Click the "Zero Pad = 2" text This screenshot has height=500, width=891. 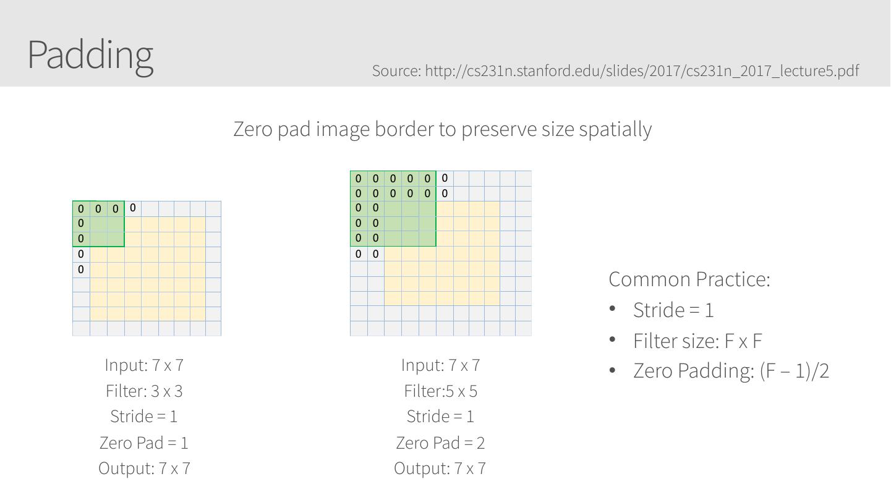440,443
